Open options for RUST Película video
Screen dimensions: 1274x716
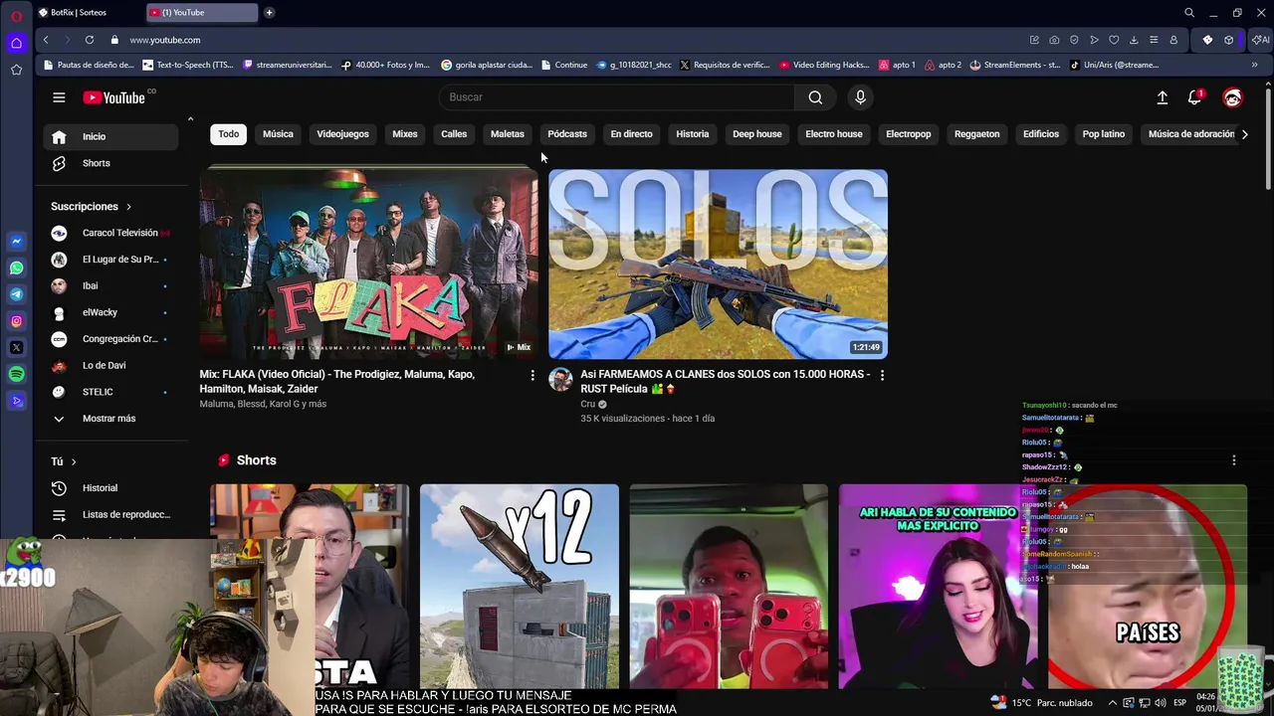coord(882,375)
